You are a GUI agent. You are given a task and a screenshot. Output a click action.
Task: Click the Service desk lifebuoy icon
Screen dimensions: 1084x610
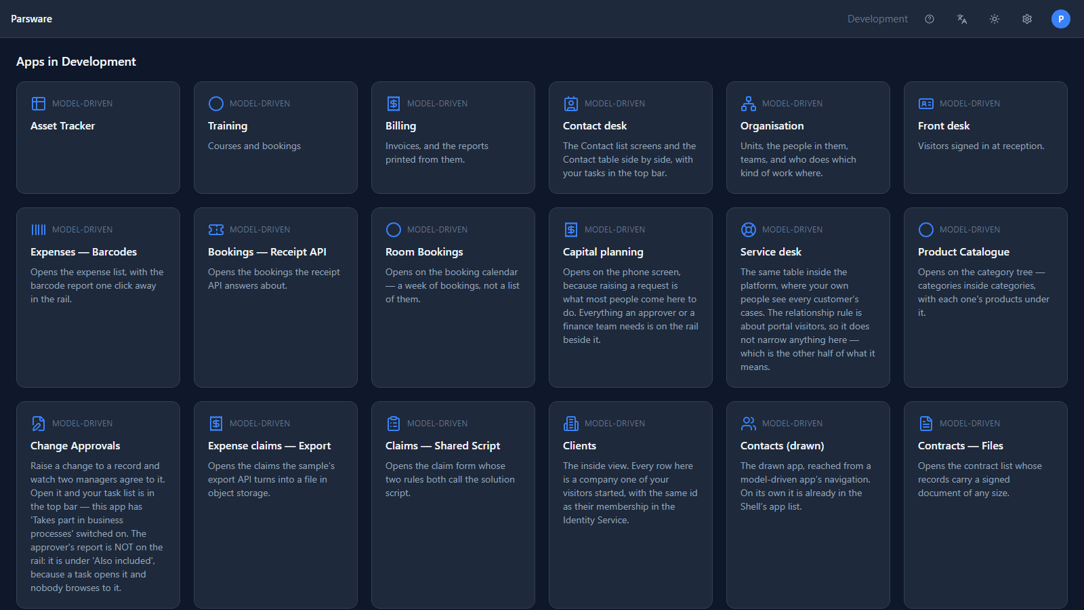coord(749,230)
